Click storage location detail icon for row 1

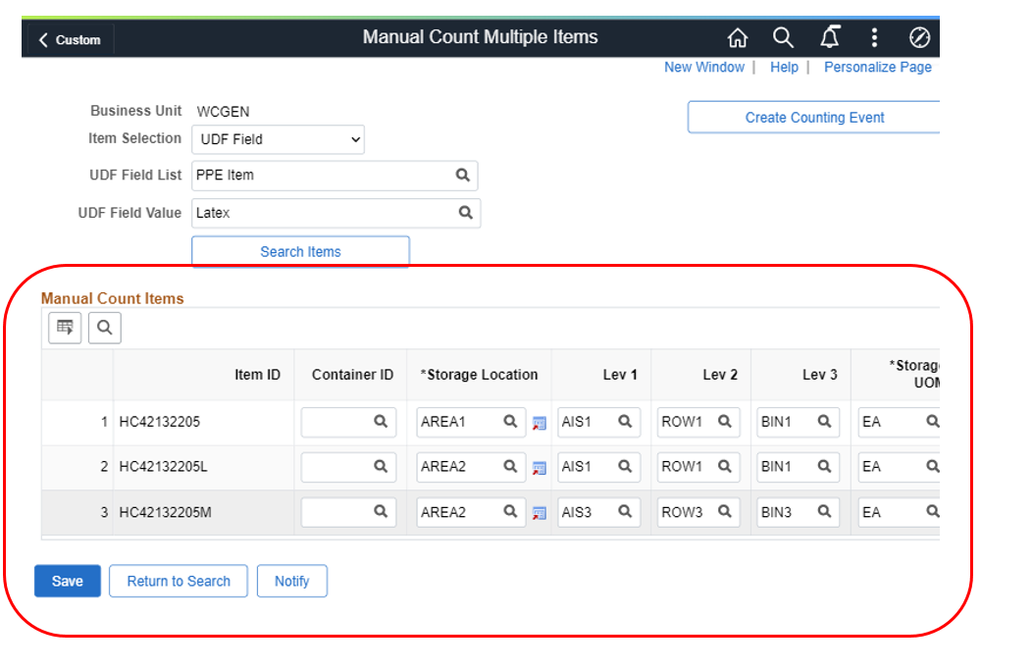point(539,423)
